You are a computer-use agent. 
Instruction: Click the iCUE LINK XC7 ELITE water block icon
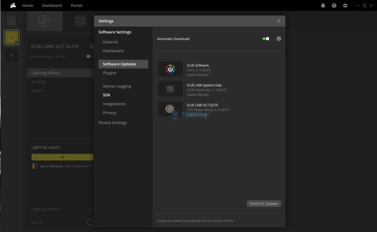pyautogui.click(x=170, y=109)
